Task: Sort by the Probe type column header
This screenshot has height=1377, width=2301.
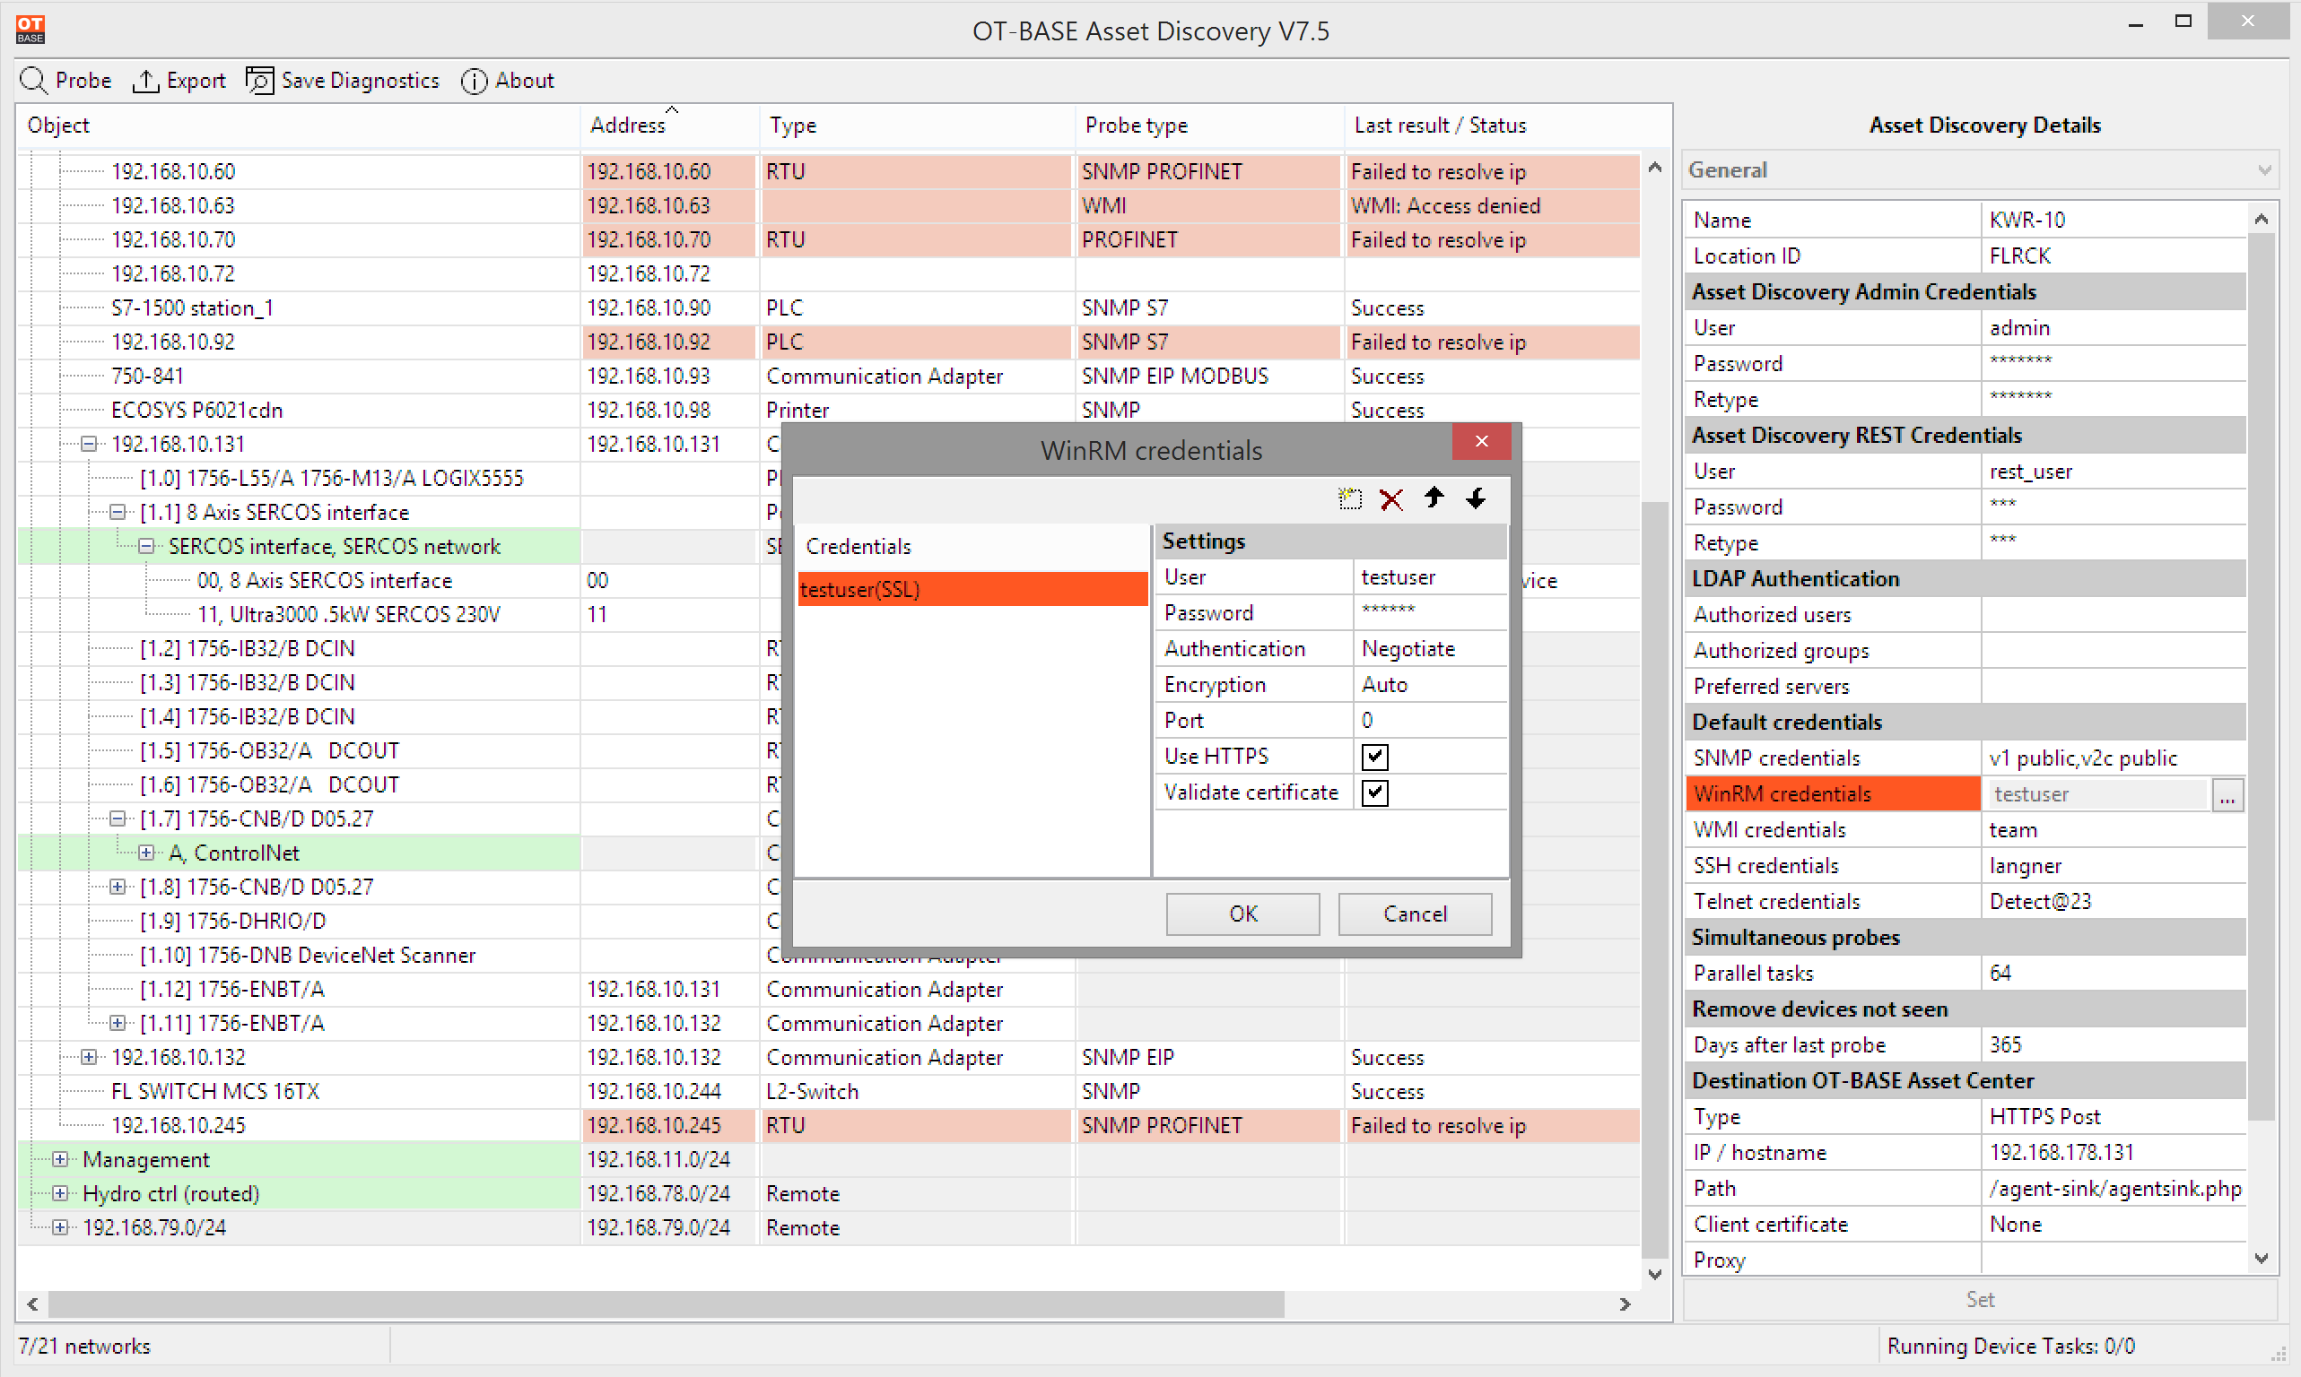Action: coord(1209,126)
